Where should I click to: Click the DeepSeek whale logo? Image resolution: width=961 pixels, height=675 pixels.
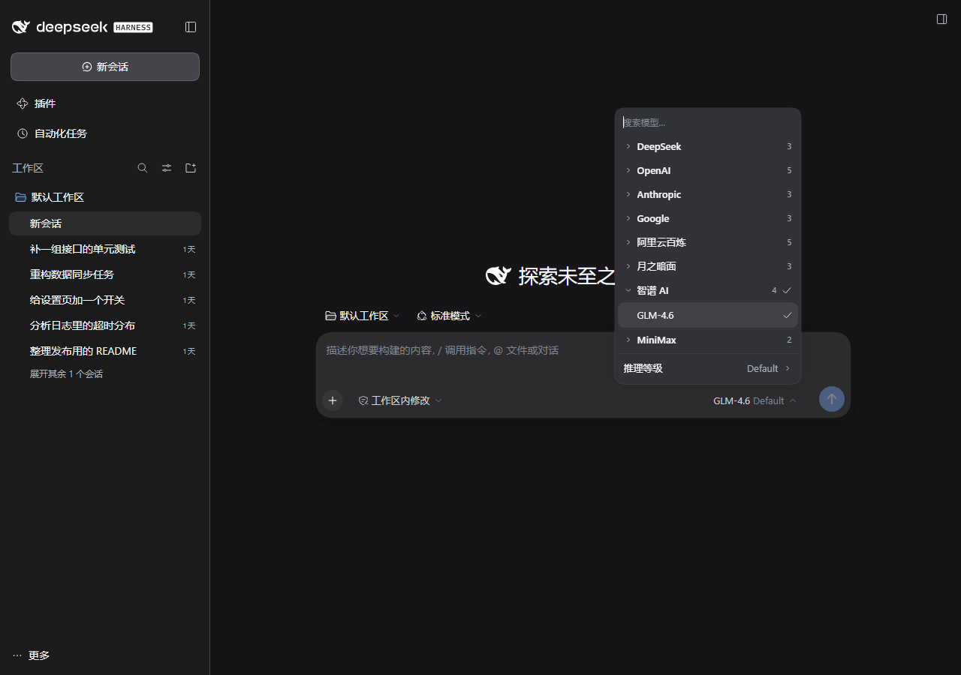coord(20,27)
